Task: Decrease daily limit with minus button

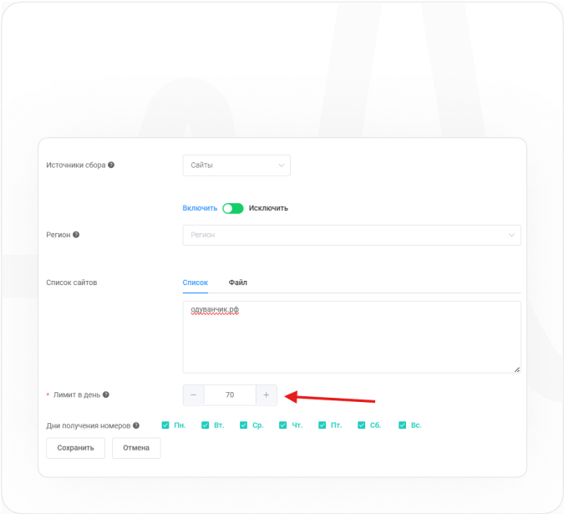Action: point(193,394)
